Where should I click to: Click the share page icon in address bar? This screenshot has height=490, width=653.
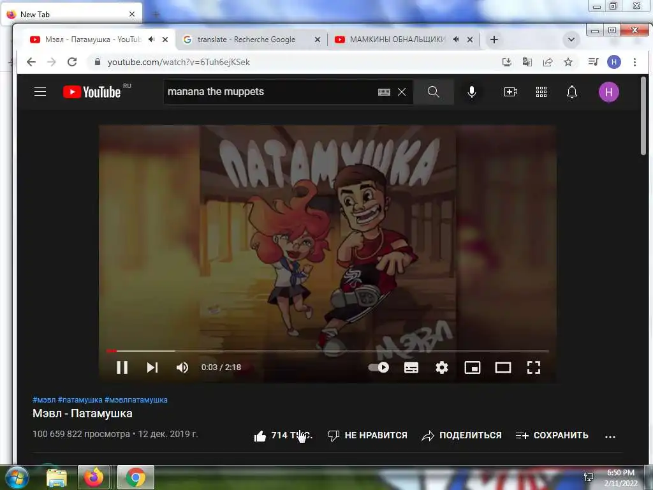point(548,62)
